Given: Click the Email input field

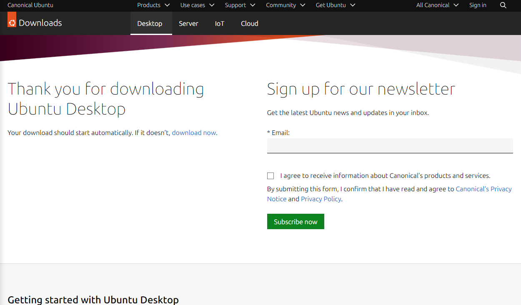Looking at the screenshot, I should (x=390, y=146).
